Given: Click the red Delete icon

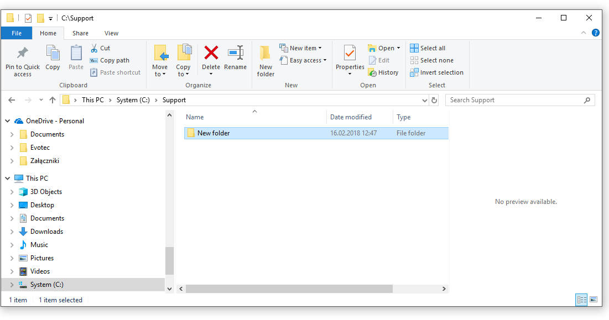Looking at the screenshot, I should (211, 53).
